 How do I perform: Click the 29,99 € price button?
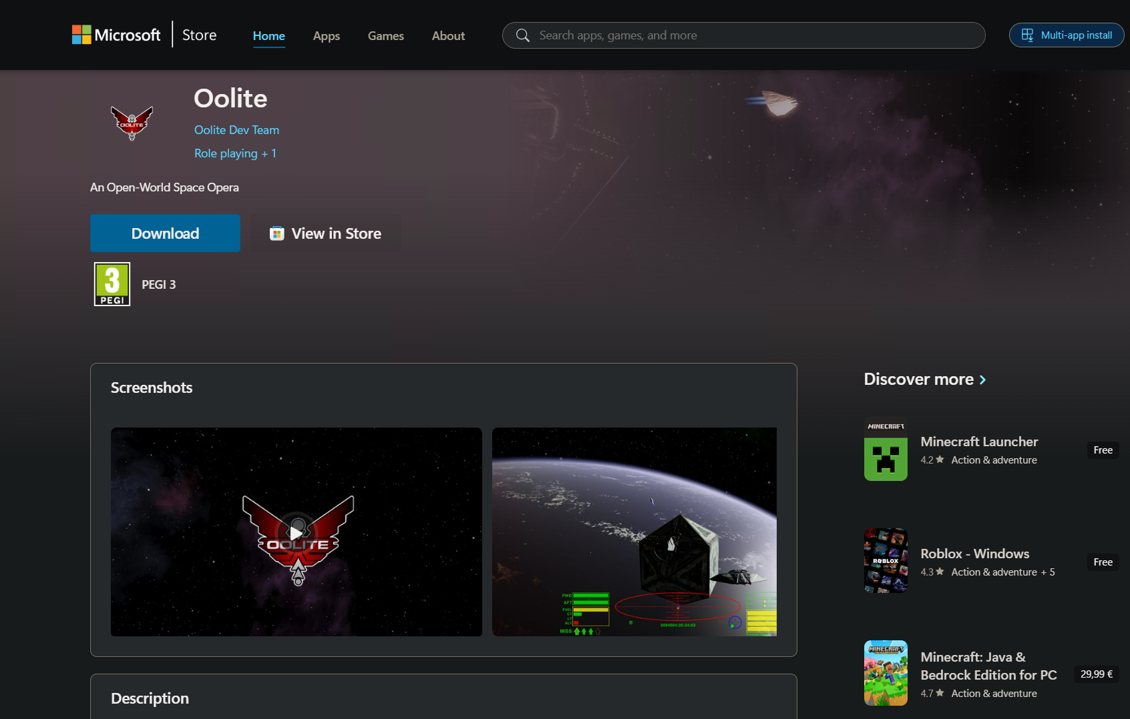(1097, 674)
